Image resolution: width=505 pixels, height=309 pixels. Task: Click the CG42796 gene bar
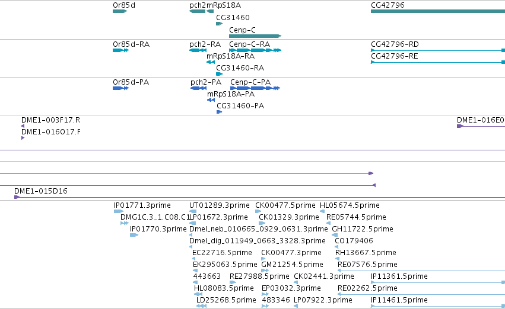tap(438, 11)
